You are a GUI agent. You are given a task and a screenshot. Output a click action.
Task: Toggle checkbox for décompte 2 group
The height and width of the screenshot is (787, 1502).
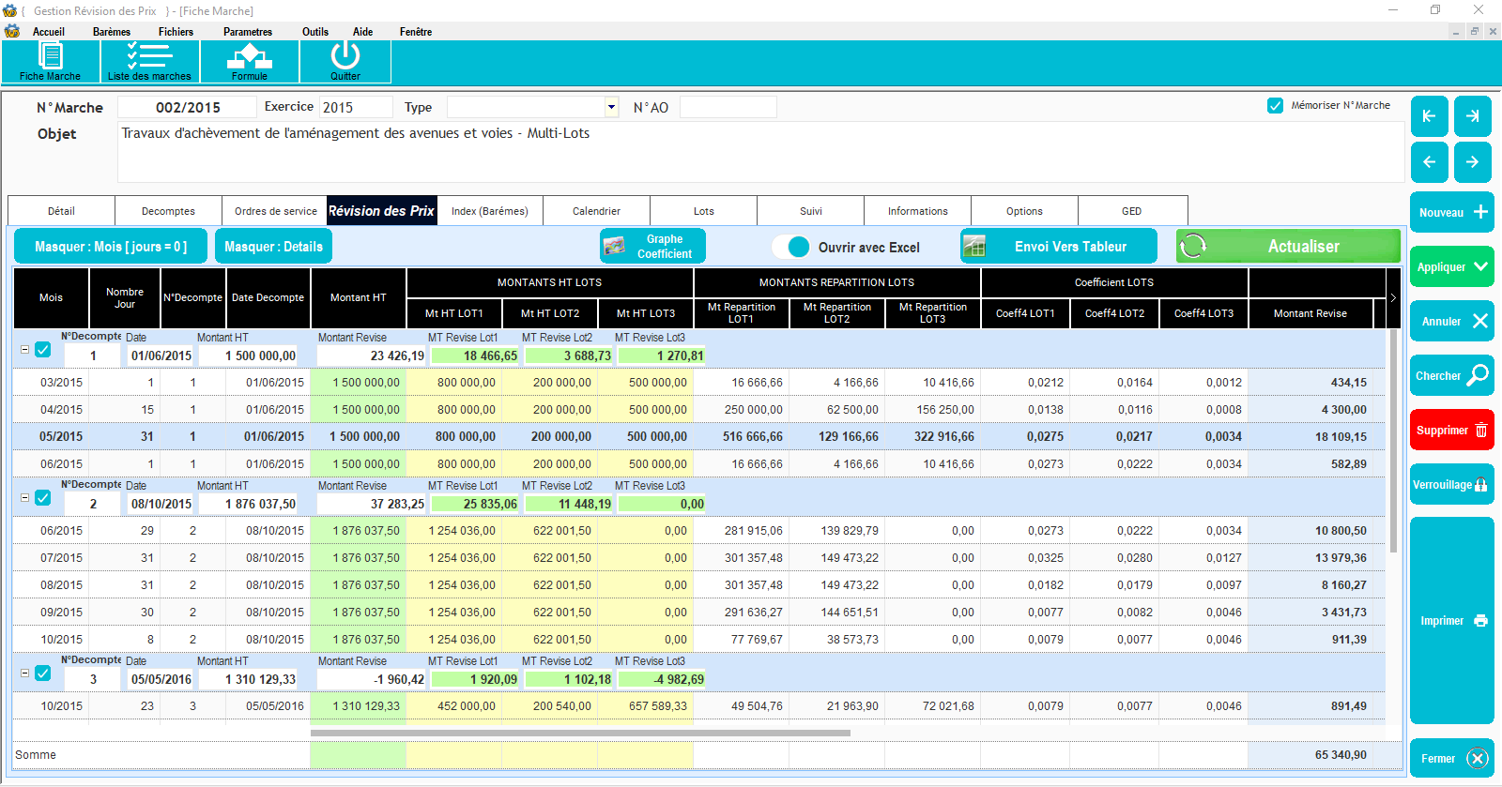coord(43,498)
